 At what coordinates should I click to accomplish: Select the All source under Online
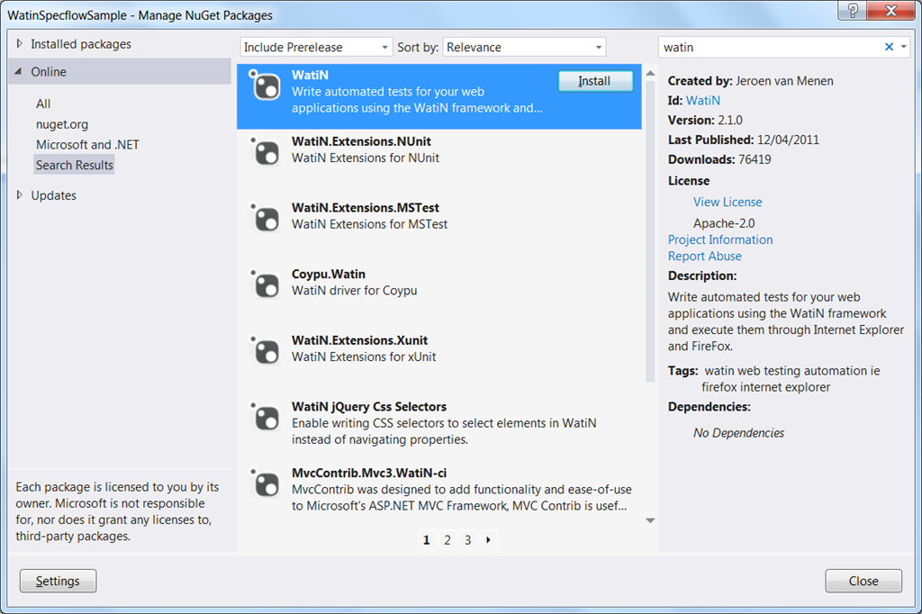(x=43, y=104)
